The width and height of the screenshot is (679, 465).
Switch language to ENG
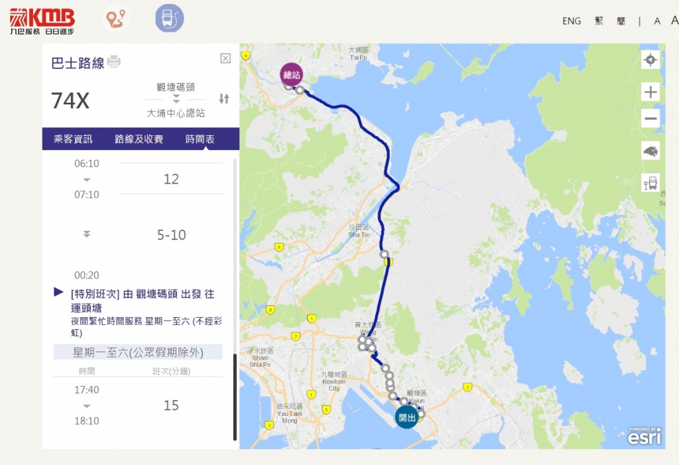tap(572, 21)
